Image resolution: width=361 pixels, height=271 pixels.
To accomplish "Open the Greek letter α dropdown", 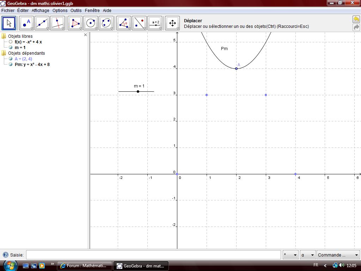I will 307,255.
